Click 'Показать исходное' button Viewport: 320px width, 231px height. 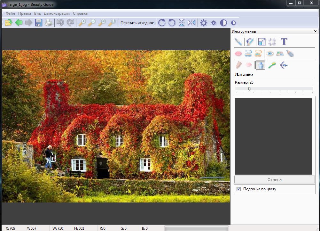tap(137, 23)
